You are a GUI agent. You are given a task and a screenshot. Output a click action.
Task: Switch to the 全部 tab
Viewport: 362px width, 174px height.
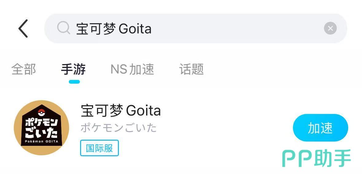tap(24, 69)
